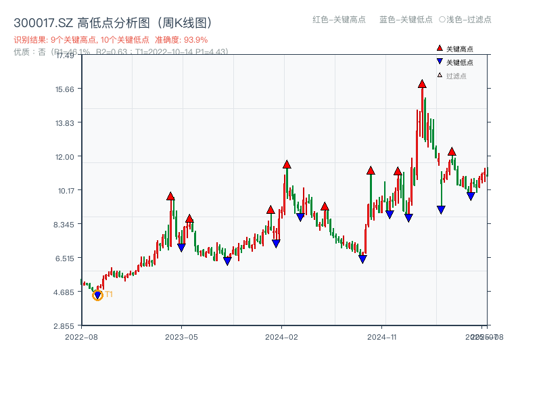Click the 13.83 y-axis label
This screenshot has height=406, width=541.
65,123
